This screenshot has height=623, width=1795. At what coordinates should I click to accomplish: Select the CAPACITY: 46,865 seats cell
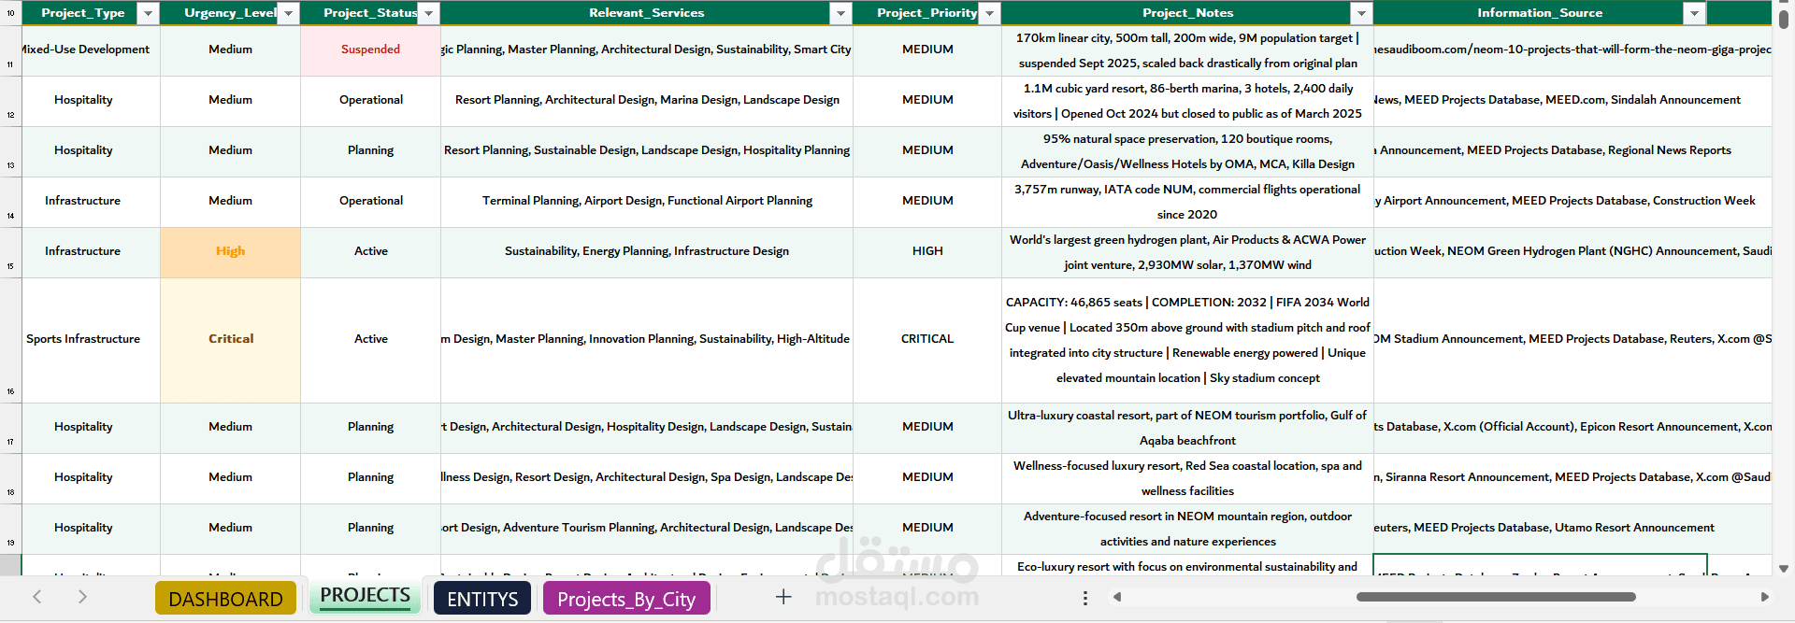coord(1187,340)
